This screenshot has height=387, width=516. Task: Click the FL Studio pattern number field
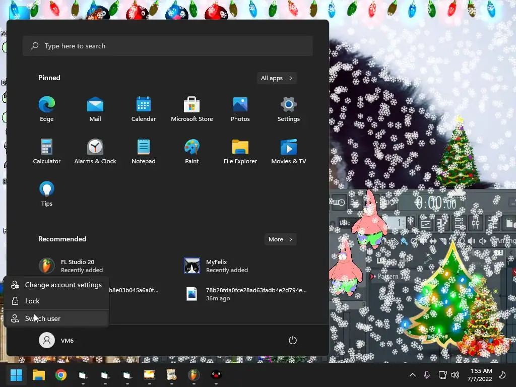pos(398,223)
